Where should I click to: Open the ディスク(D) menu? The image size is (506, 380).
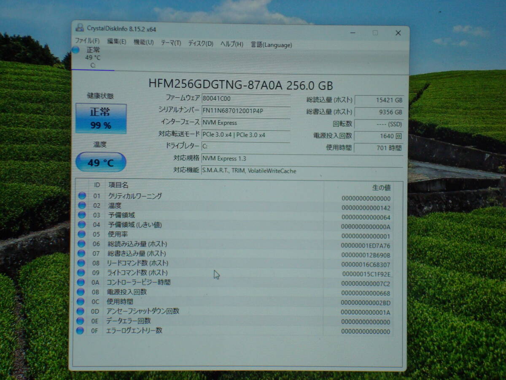(201, 43)
